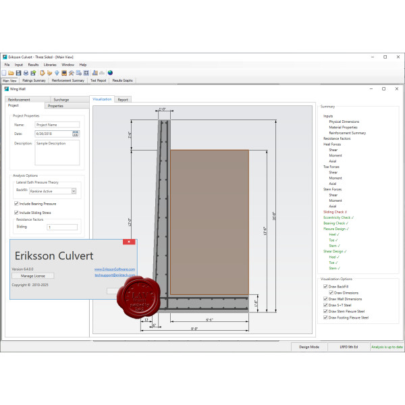Select the Main View tab
This screenshot has width=405, height=405.
(9, 81)
